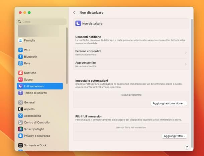Select Scrivania e Dock label
The width and height of the screenshot is (204, 156).
35,145
